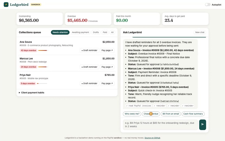Select the read PayPal invoices tool chip
Screen dimensions: 225x141
[139, 106]
